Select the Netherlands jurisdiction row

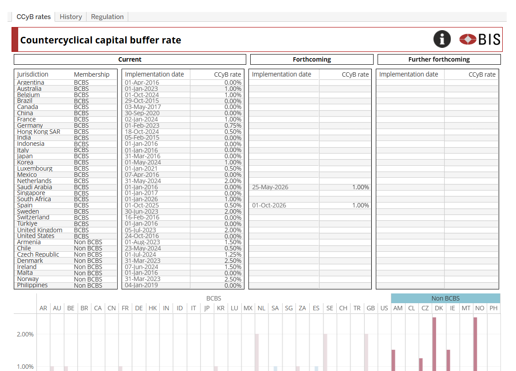tap(66, 181)
